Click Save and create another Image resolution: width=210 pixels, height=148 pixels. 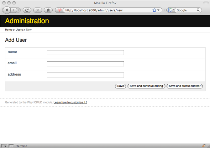click(184, 86)
